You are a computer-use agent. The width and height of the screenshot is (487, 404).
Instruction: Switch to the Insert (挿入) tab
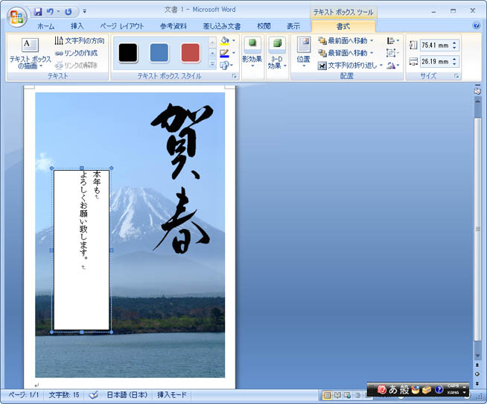point(77,26)
